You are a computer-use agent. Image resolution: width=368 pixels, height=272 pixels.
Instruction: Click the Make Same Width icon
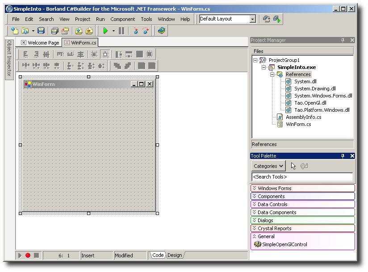[118, 54]
